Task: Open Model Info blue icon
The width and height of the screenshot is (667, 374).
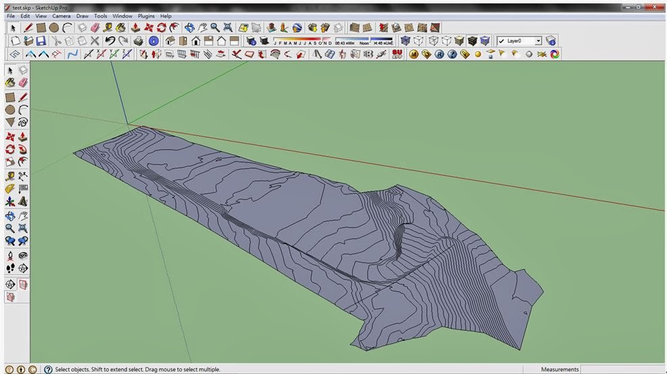Action: [x=154, y=41]
